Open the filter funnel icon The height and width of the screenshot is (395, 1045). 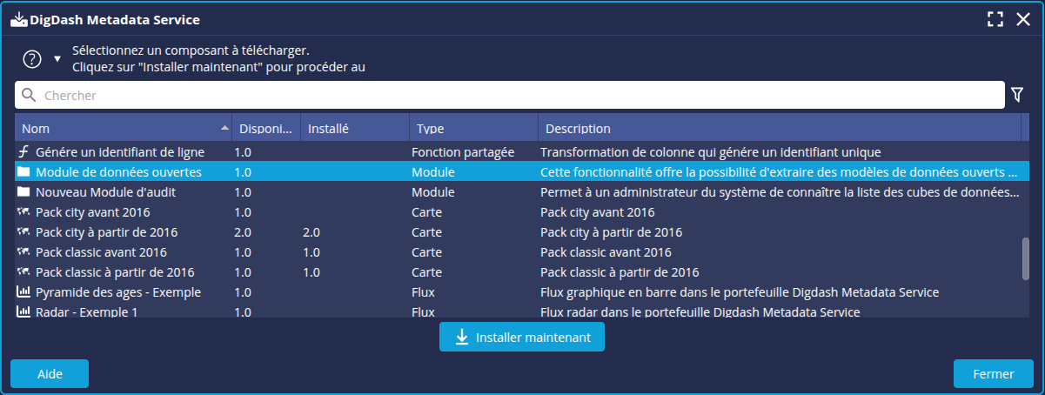[1016, 95]
